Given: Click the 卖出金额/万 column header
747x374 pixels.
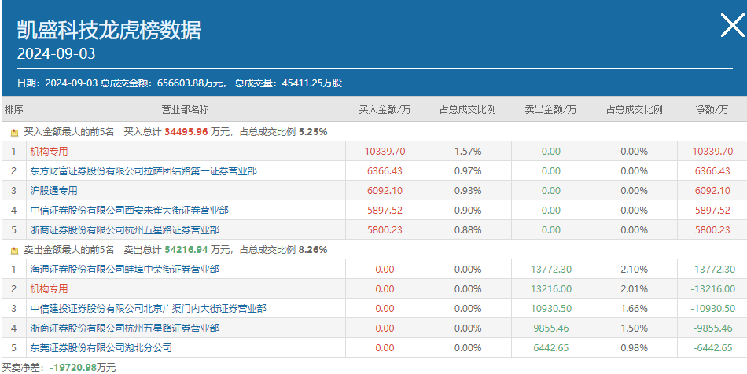Looking at the screenshot, I should 550,109.
